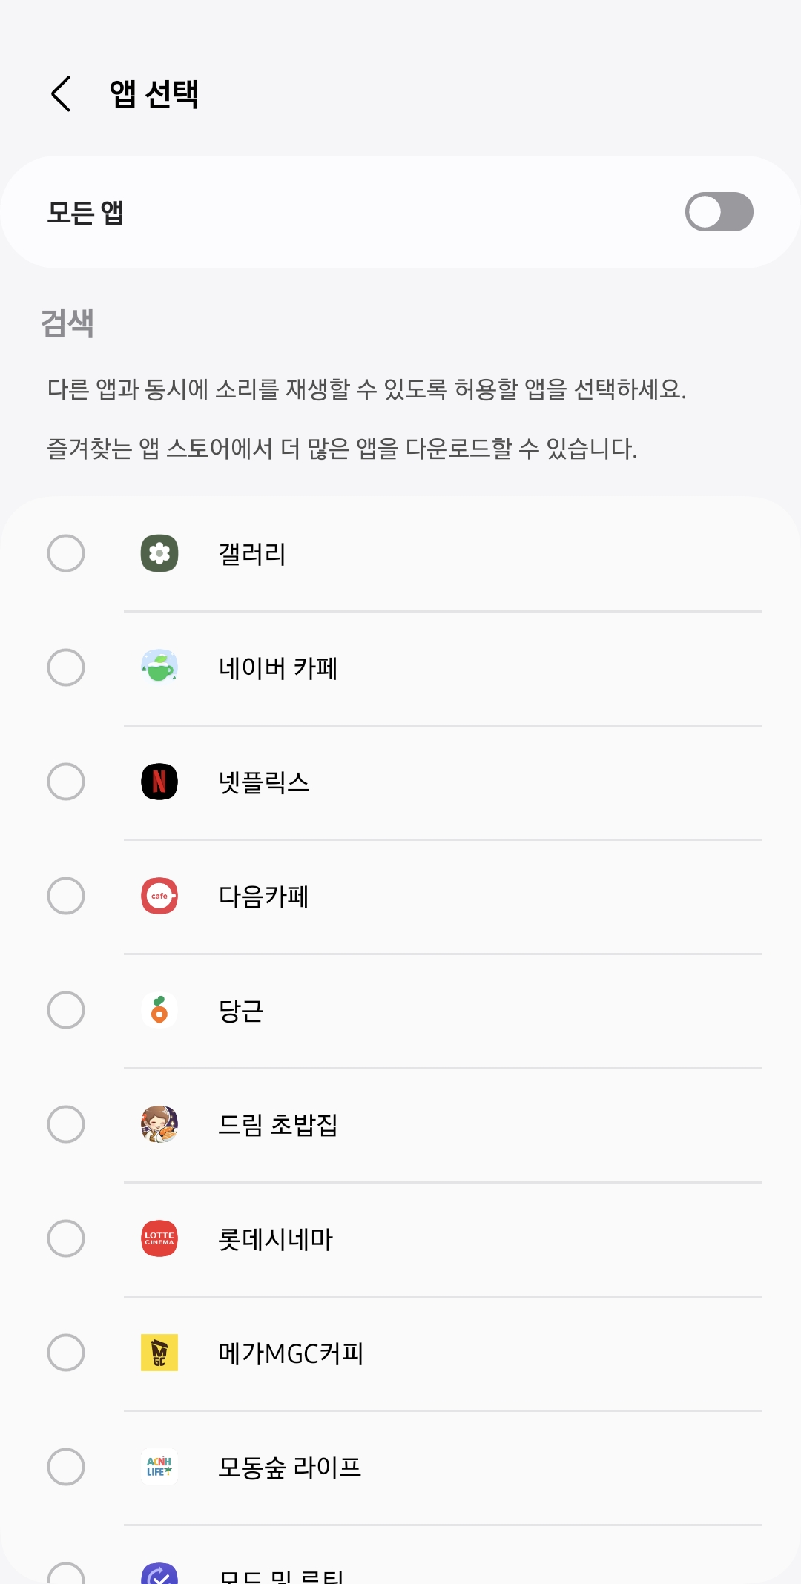
Task: Select the radio button for 당근
Action: point(66,1010)
